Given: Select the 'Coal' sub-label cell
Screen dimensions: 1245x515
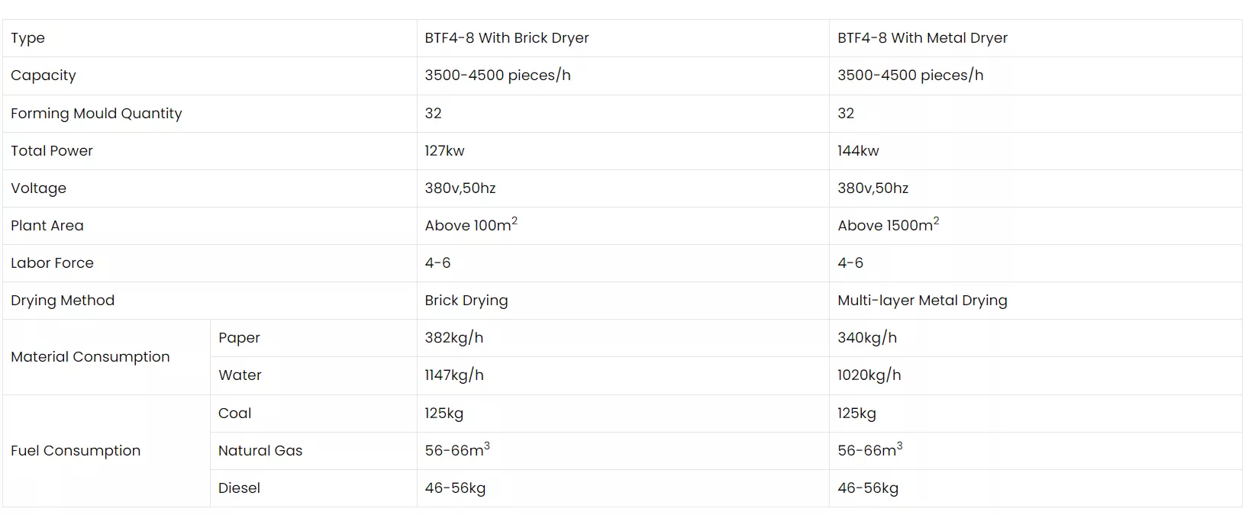Looking at the screenshot, I should click(x=234, y=414).
